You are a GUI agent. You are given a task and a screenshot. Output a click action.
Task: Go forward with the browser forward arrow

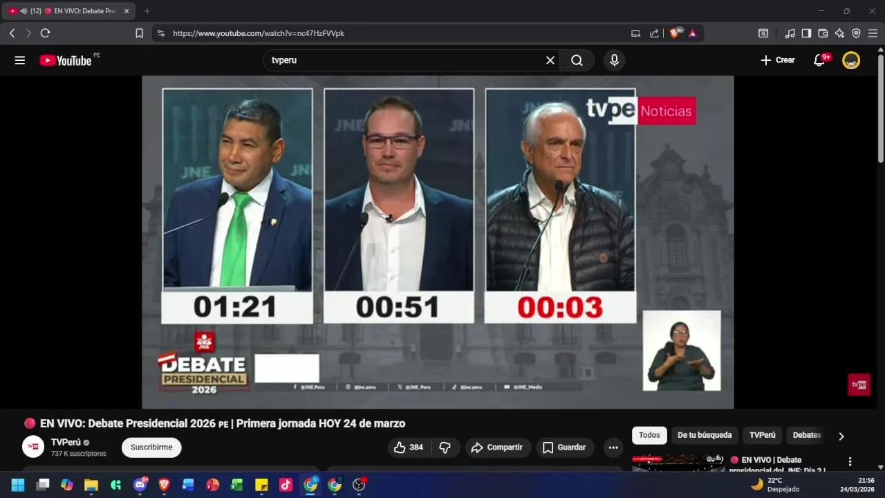28,33
